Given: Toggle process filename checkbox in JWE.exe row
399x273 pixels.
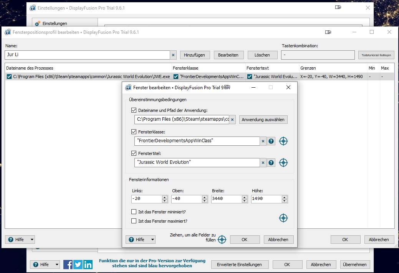Looking at the screenshot, I should (9, 77).
